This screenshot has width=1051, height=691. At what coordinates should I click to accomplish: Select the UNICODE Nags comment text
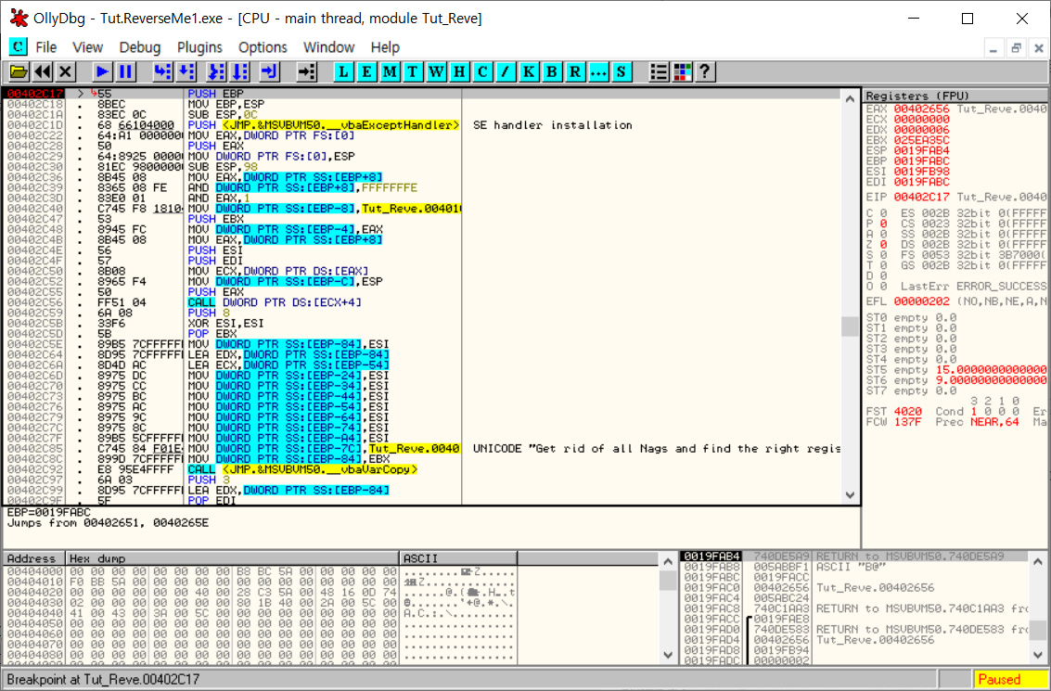pyautogui.click(x=656, y=448)
